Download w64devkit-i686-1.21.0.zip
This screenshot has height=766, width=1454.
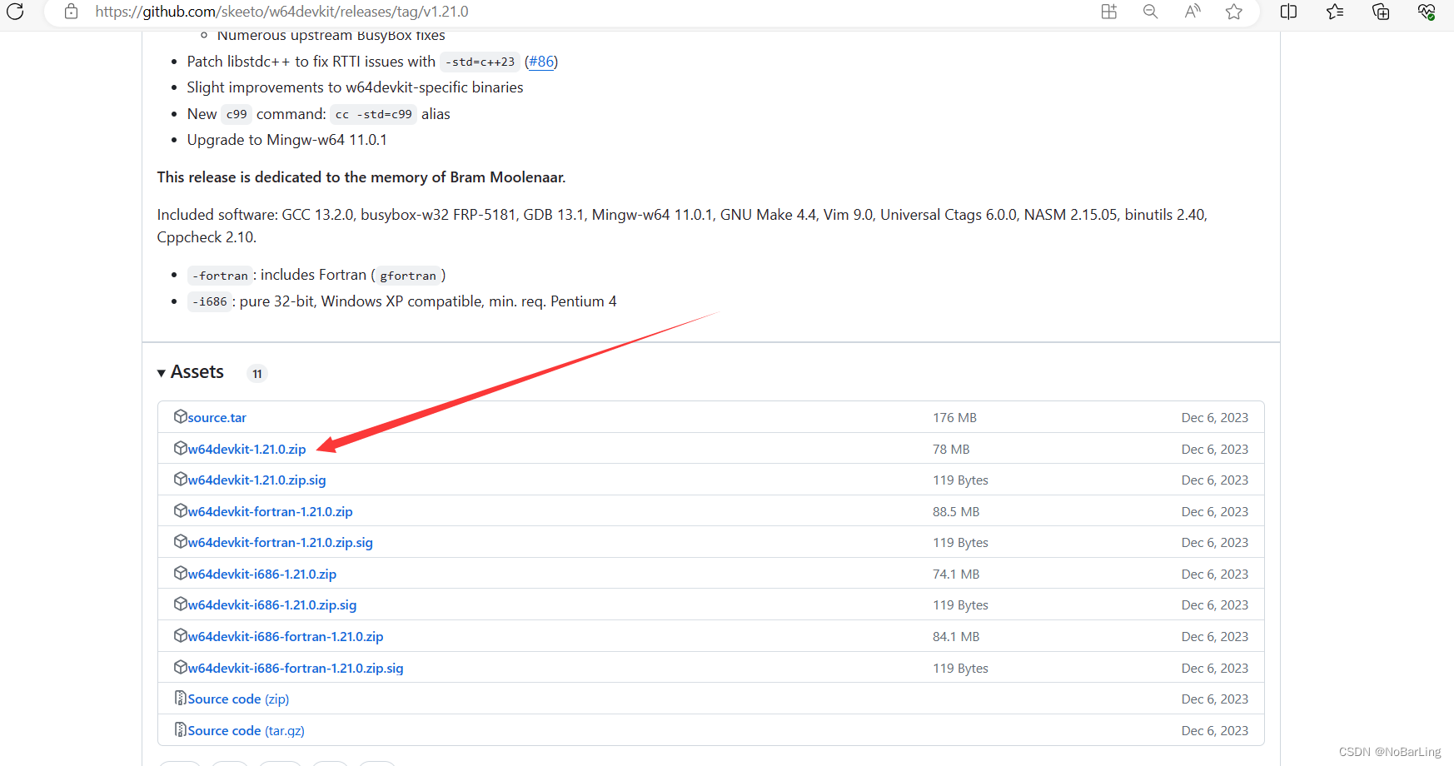[261, 574]
